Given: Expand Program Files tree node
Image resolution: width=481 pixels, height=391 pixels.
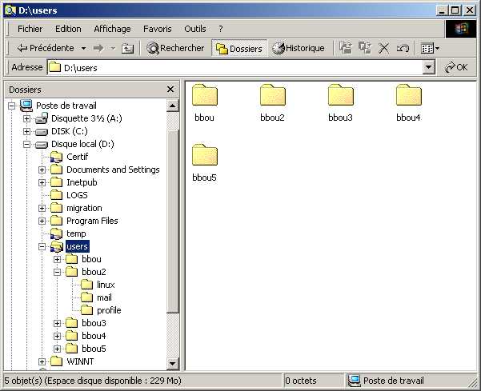Looking at the screenshot, I should tap(42, 221).
